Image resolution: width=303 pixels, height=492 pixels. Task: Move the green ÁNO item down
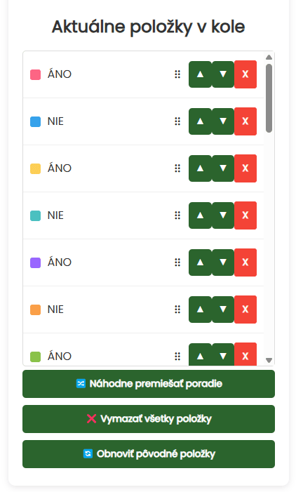(223, 355)
